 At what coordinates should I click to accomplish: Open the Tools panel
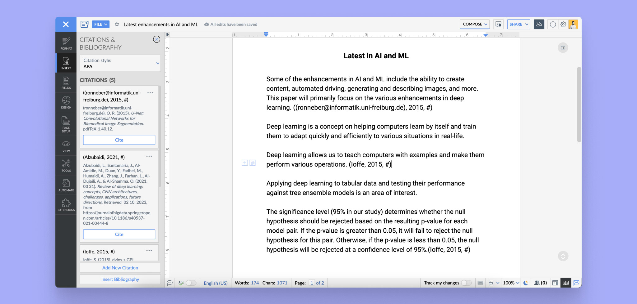click(66, 166)
